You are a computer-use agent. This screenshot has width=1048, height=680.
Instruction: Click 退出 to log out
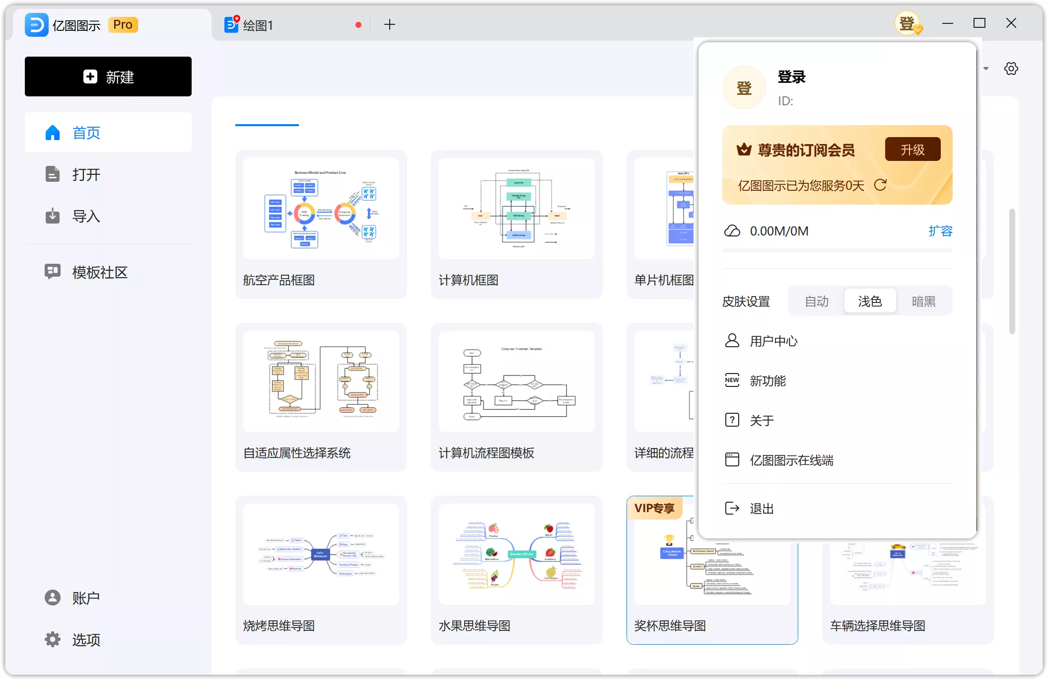[x=838, y=508]
